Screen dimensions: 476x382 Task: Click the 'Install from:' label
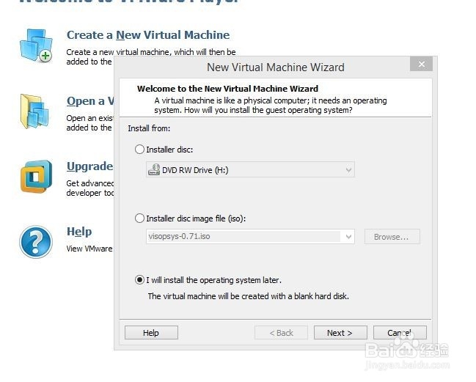coord(149,128)
